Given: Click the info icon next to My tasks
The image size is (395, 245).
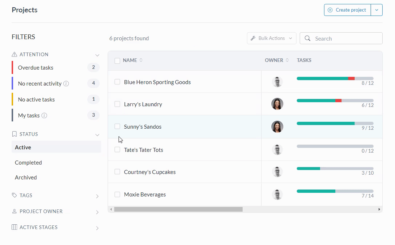Looking at the screenshot, I should (x=44, y=116).
